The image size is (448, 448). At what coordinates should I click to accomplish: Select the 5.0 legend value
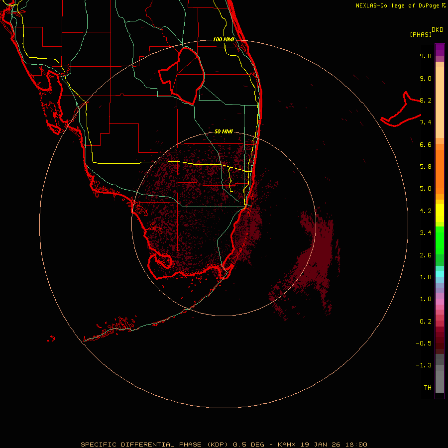(x=426, y=189)
